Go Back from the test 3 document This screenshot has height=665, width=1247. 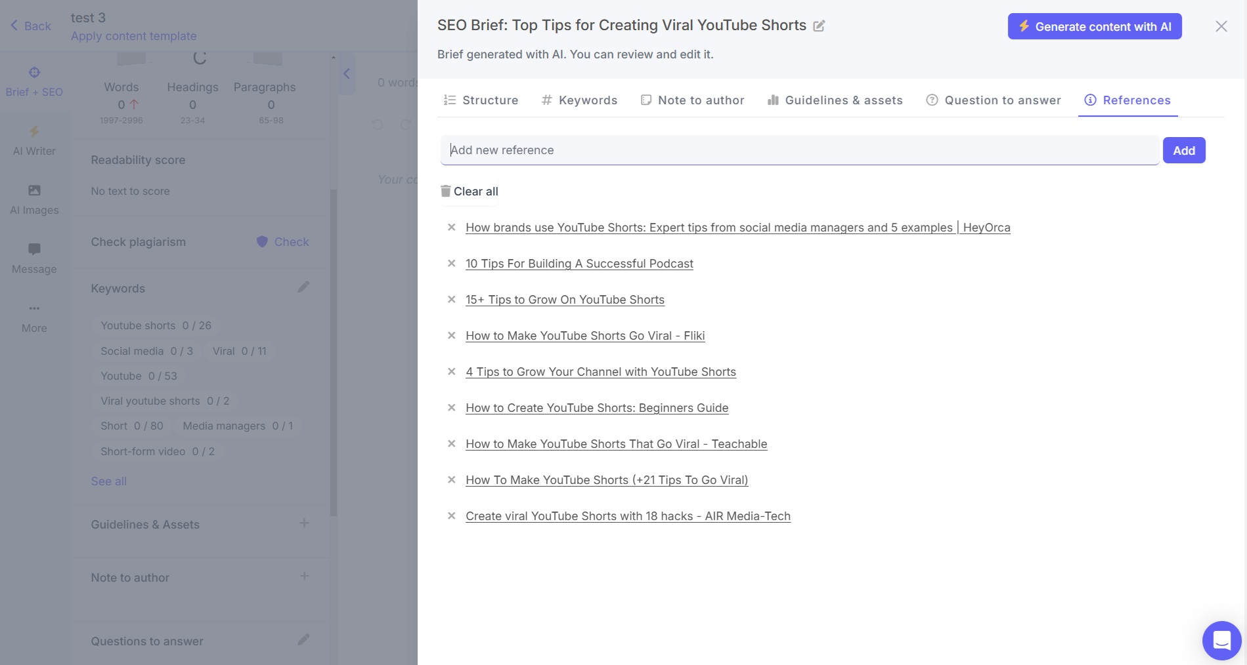point(31,26)
